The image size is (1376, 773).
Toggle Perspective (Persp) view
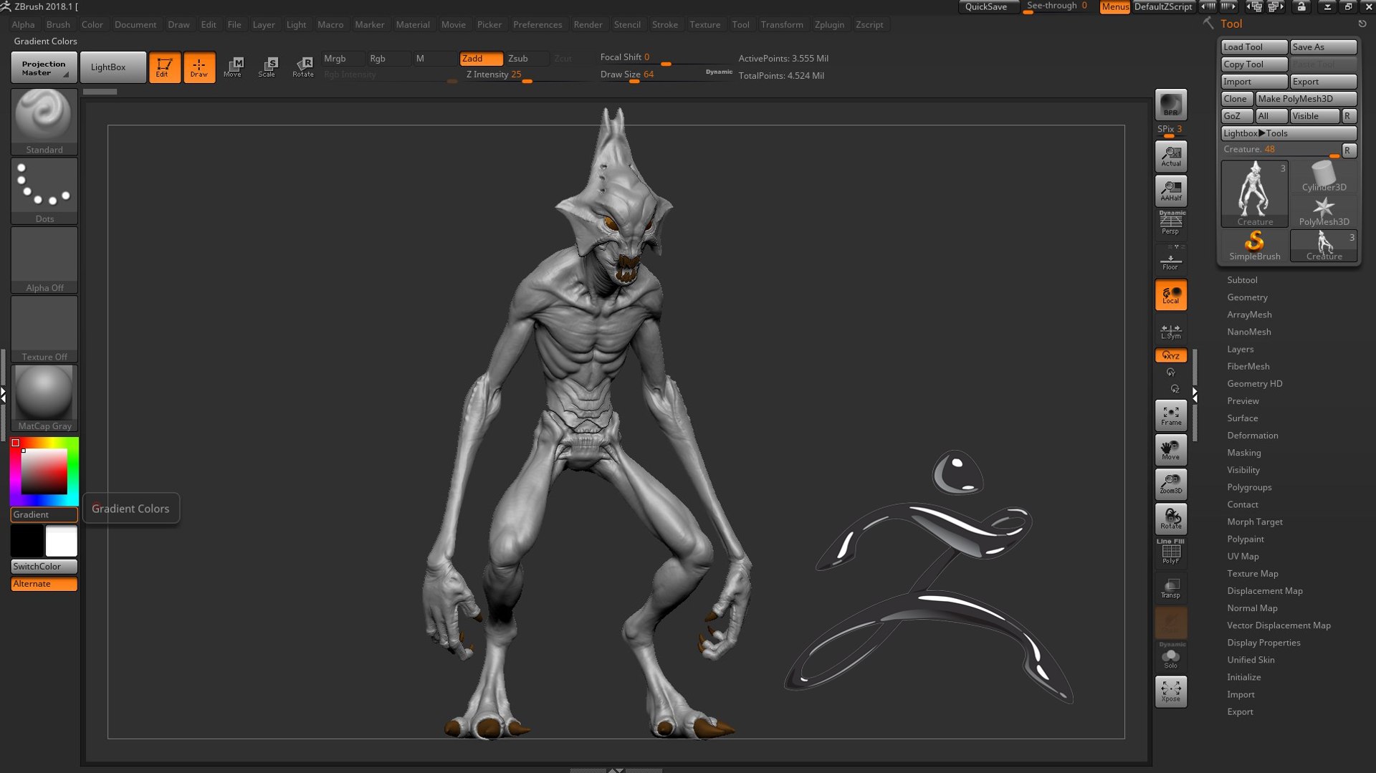click(1171, 223)
